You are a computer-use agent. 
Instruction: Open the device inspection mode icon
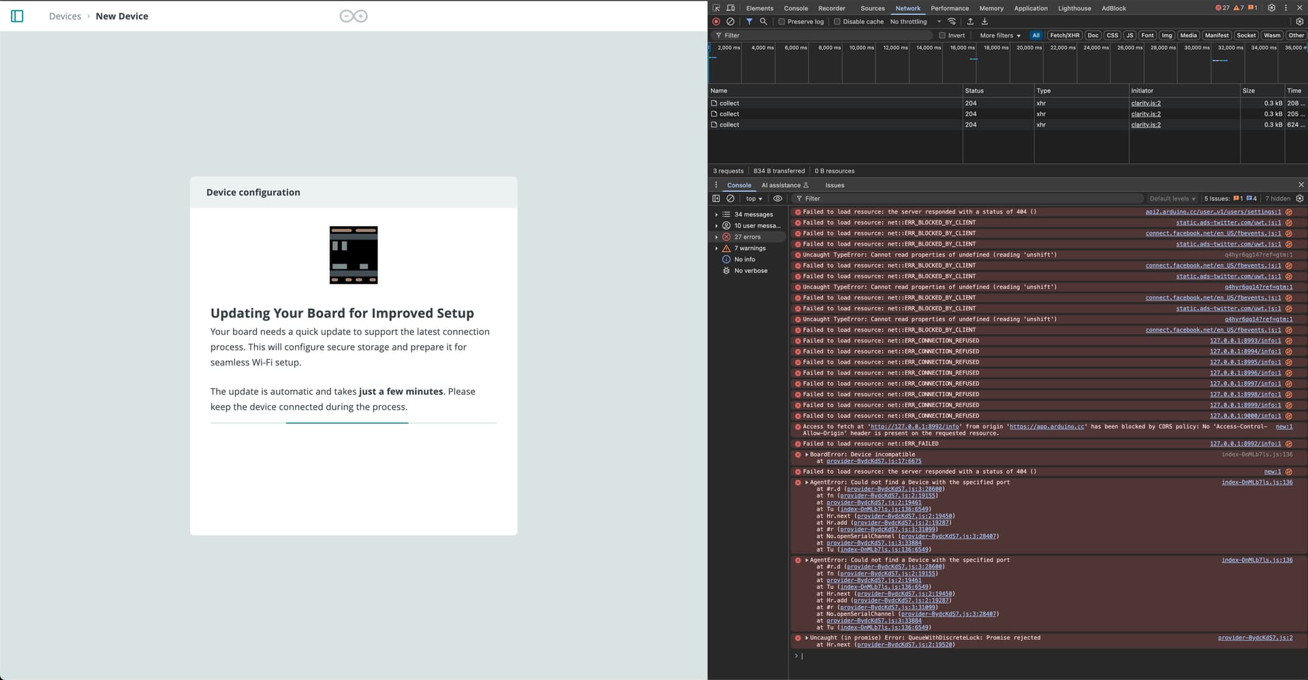(x=715, y=7)
